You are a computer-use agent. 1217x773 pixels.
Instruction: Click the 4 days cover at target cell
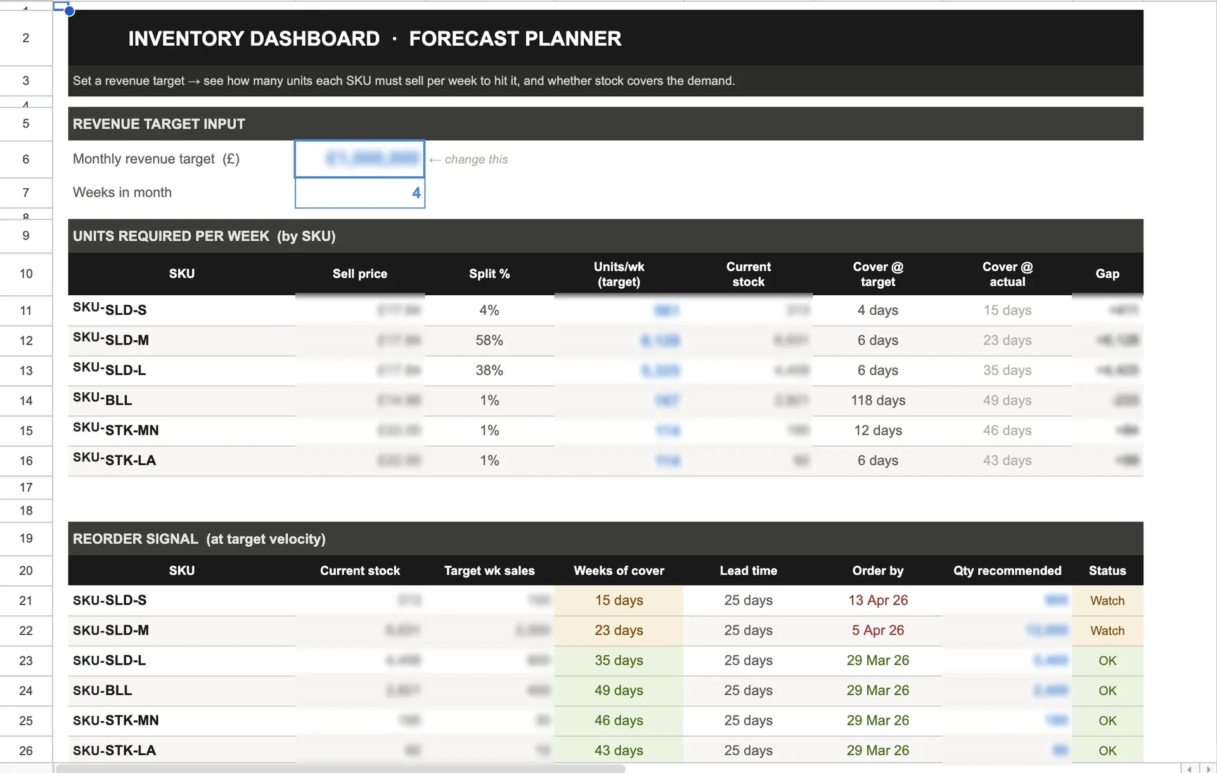pos(878,310)
